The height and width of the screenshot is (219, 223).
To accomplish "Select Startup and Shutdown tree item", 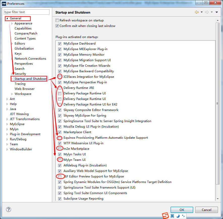I will [31, 79].
